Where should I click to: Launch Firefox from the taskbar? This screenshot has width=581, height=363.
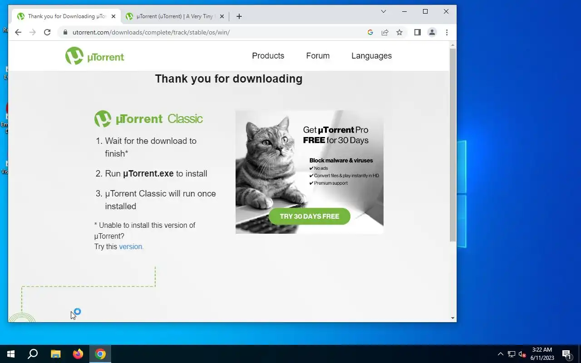78,354
